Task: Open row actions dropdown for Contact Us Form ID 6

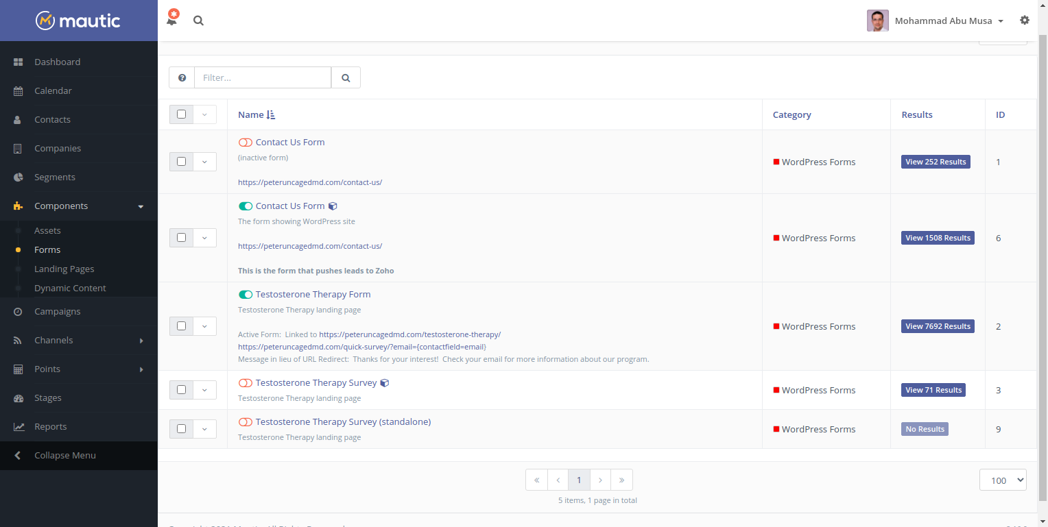Action: point(204,238)
